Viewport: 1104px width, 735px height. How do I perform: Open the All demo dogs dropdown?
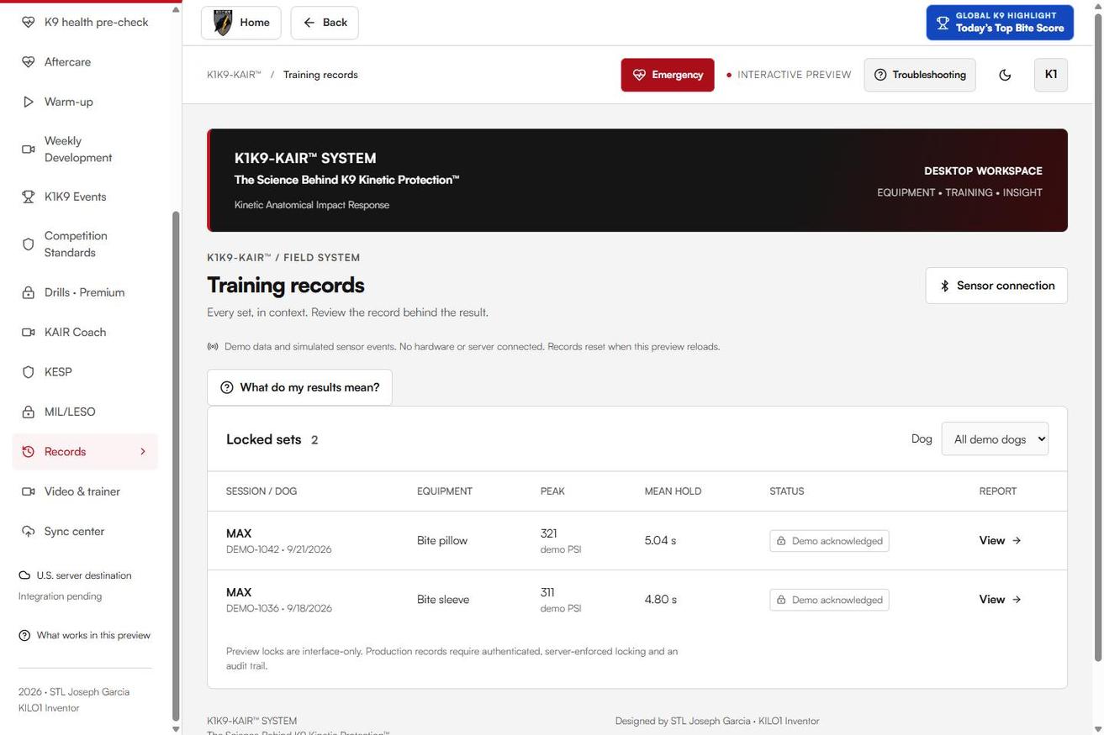(x=995, y=439)
